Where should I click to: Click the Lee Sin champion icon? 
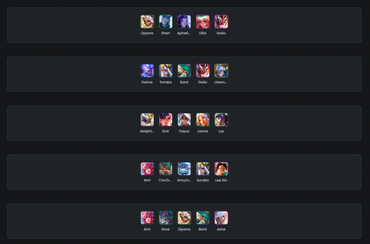click(x=221, y=169)
